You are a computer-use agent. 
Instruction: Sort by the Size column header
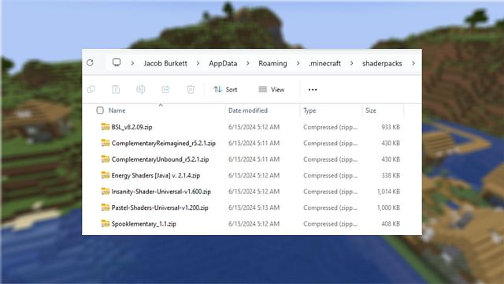(x=371, y=110)
